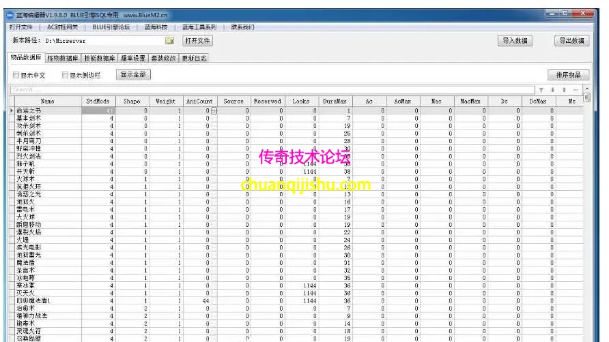
Task: Sort by the Name column header
Action: (x=47, y=102)
